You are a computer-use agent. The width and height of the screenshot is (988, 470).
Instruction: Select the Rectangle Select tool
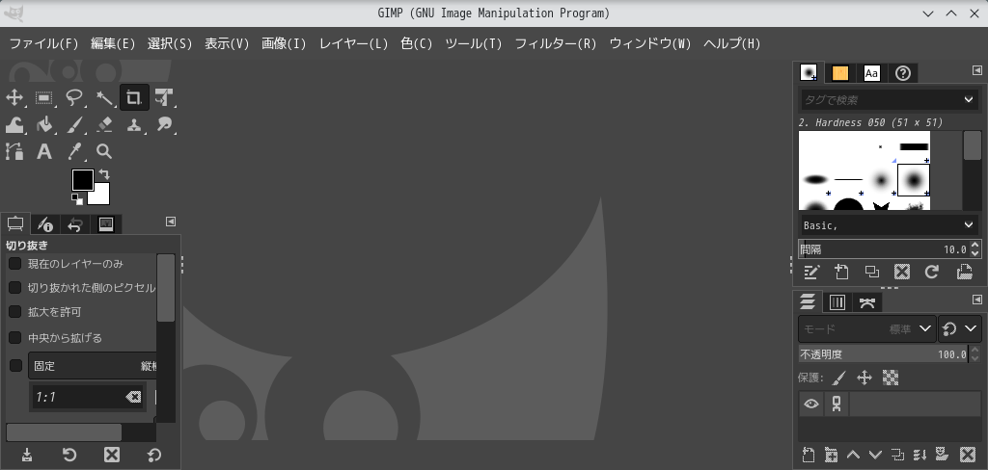[x=44, y=97]
